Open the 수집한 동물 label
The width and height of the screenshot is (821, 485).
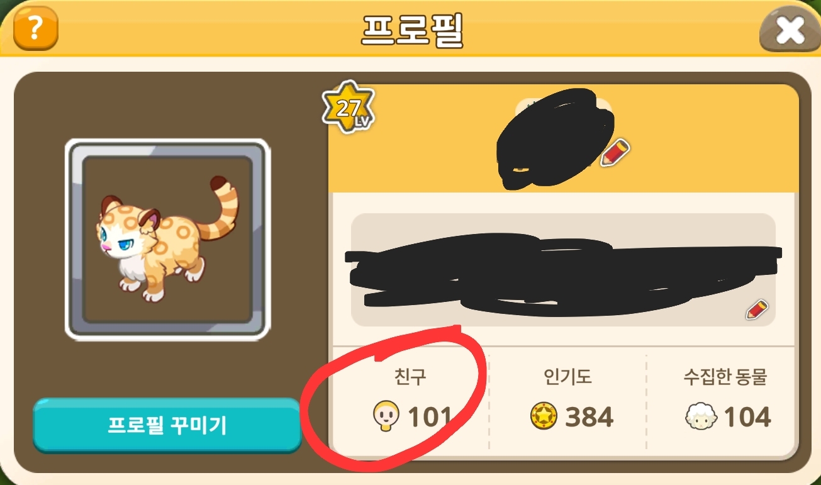tap(725, 377)
